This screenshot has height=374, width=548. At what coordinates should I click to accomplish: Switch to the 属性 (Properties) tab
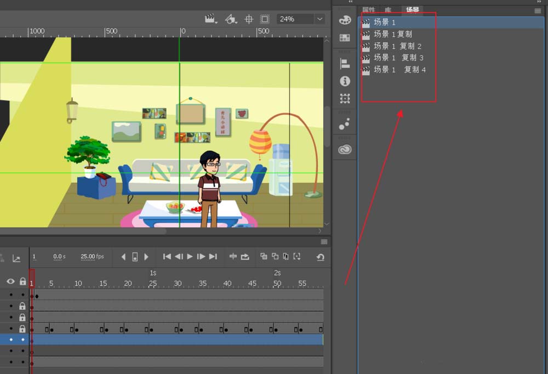point(369,10)
